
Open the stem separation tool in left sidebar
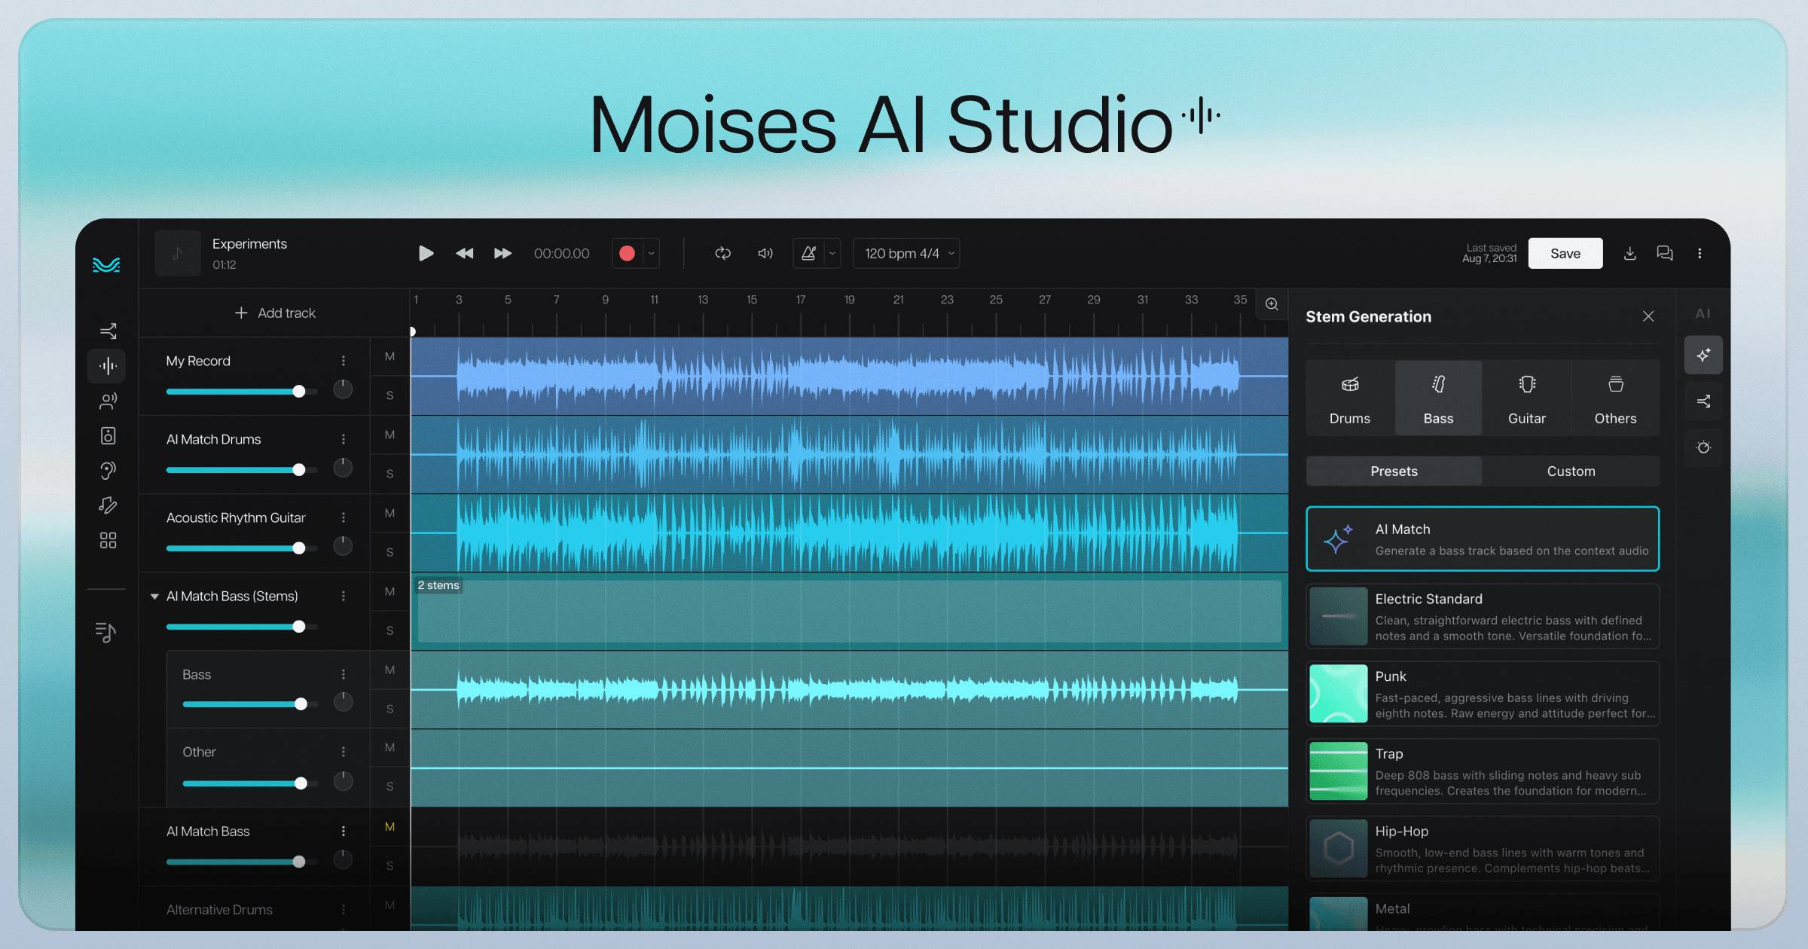[x=108, y=331]
